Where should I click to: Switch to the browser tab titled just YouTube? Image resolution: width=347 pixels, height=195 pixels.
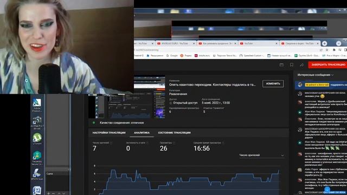[x=259, y=43]
